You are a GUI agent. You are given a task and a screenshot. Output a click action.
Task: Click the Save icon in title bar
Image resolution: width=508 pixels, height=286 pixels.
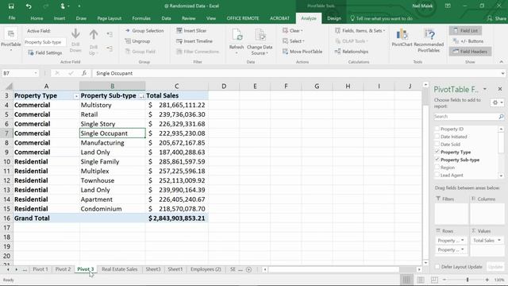(x=11, y=6)
